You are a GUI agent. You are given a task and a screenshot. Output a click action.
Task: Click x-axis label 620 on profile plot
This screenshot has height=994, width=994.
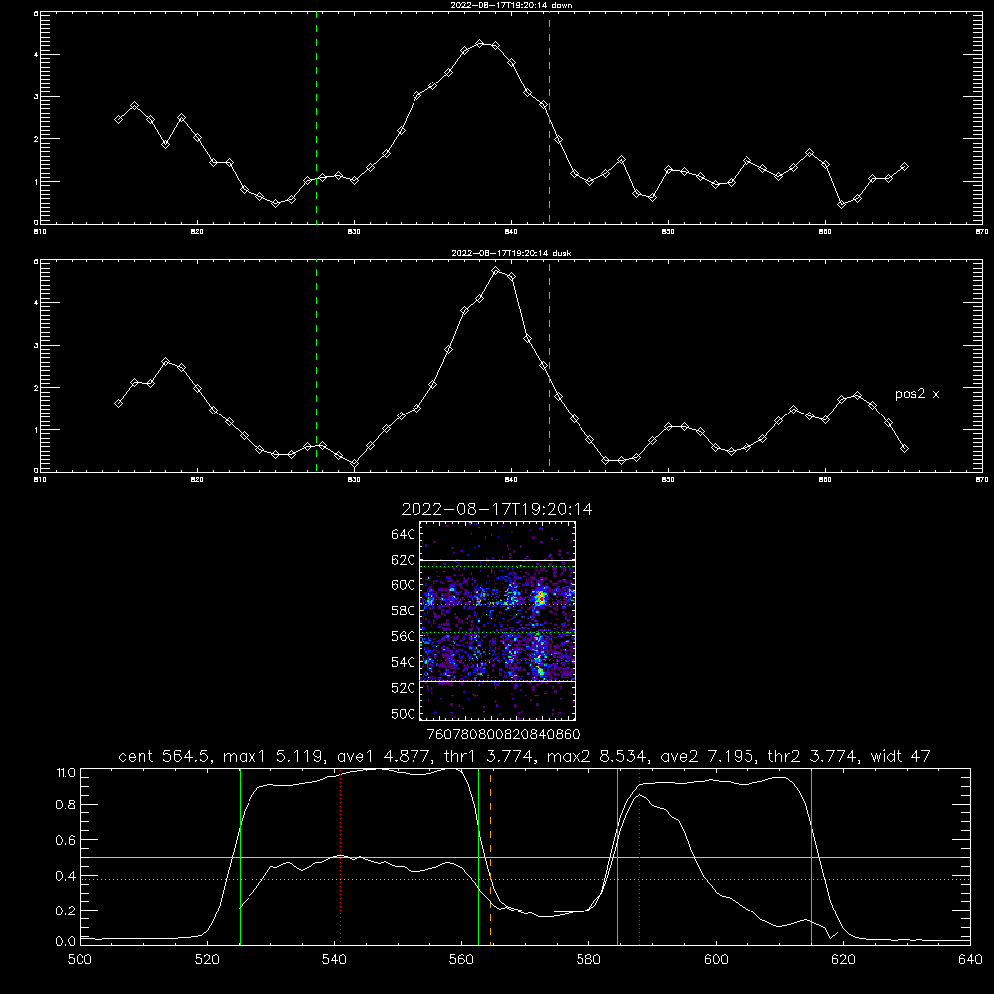click(x=843, y=960)
